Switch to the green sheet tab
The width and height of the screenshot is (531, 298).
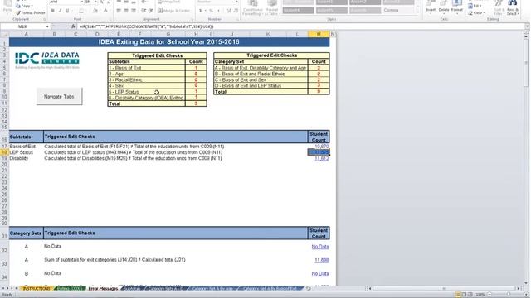pos(71,289)
